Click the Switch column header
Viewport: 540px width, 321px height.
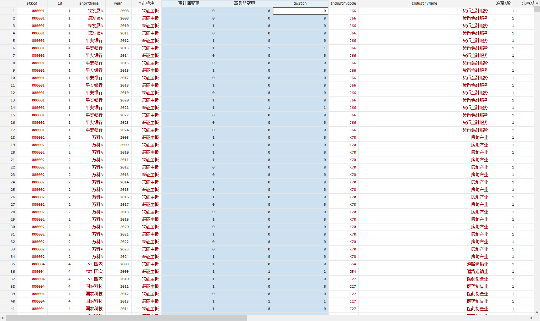point(300,3)
